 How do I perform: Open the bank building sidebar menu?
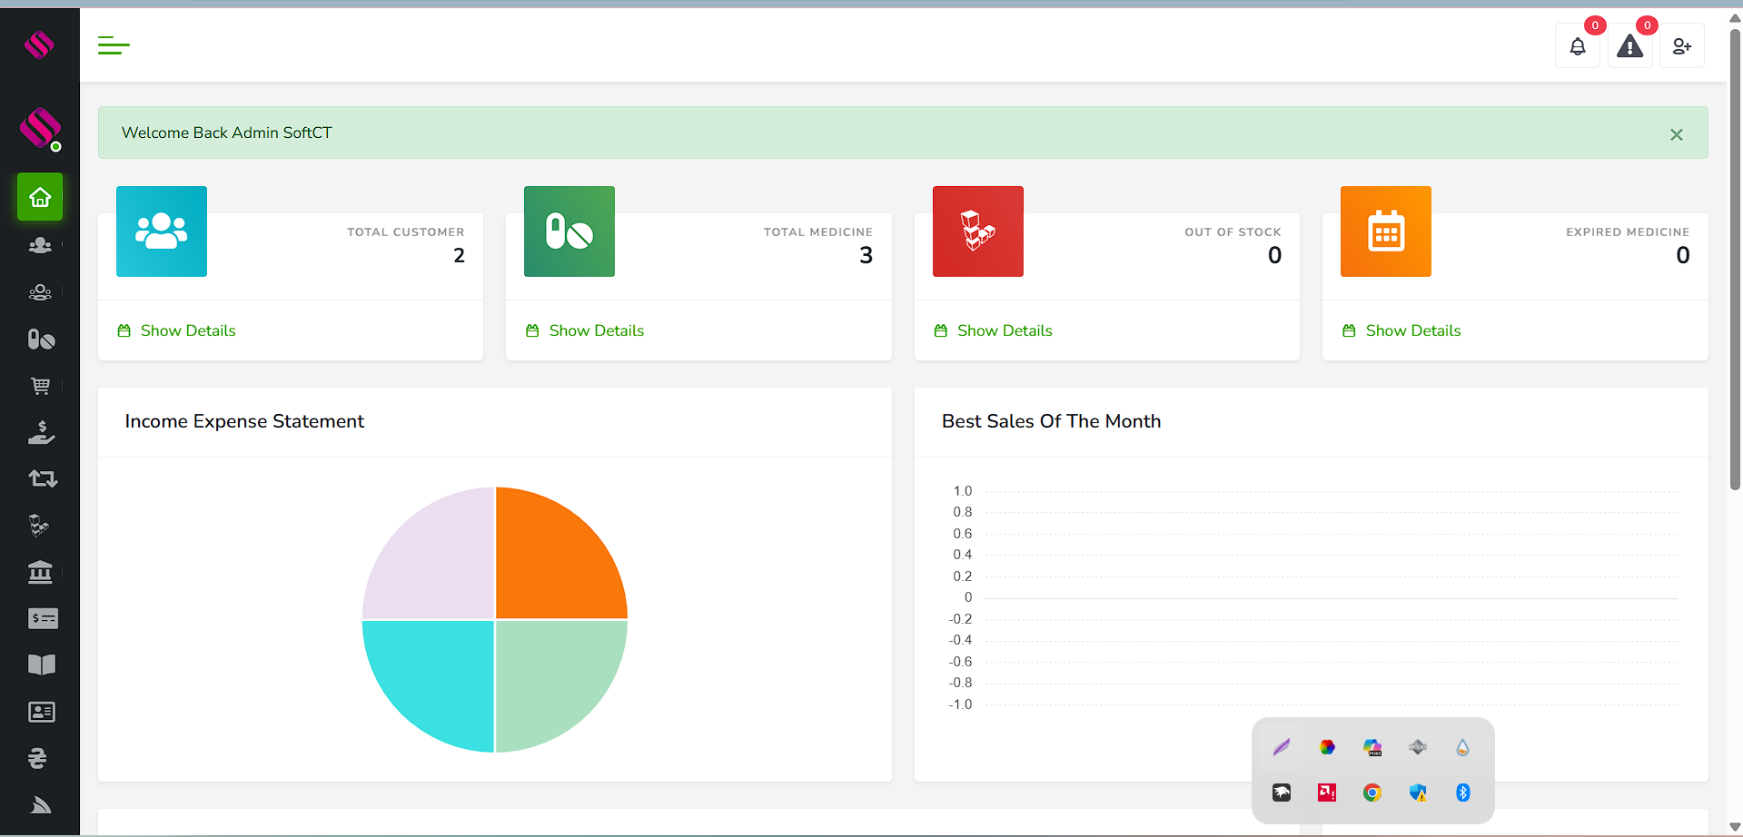click(41, 572)
